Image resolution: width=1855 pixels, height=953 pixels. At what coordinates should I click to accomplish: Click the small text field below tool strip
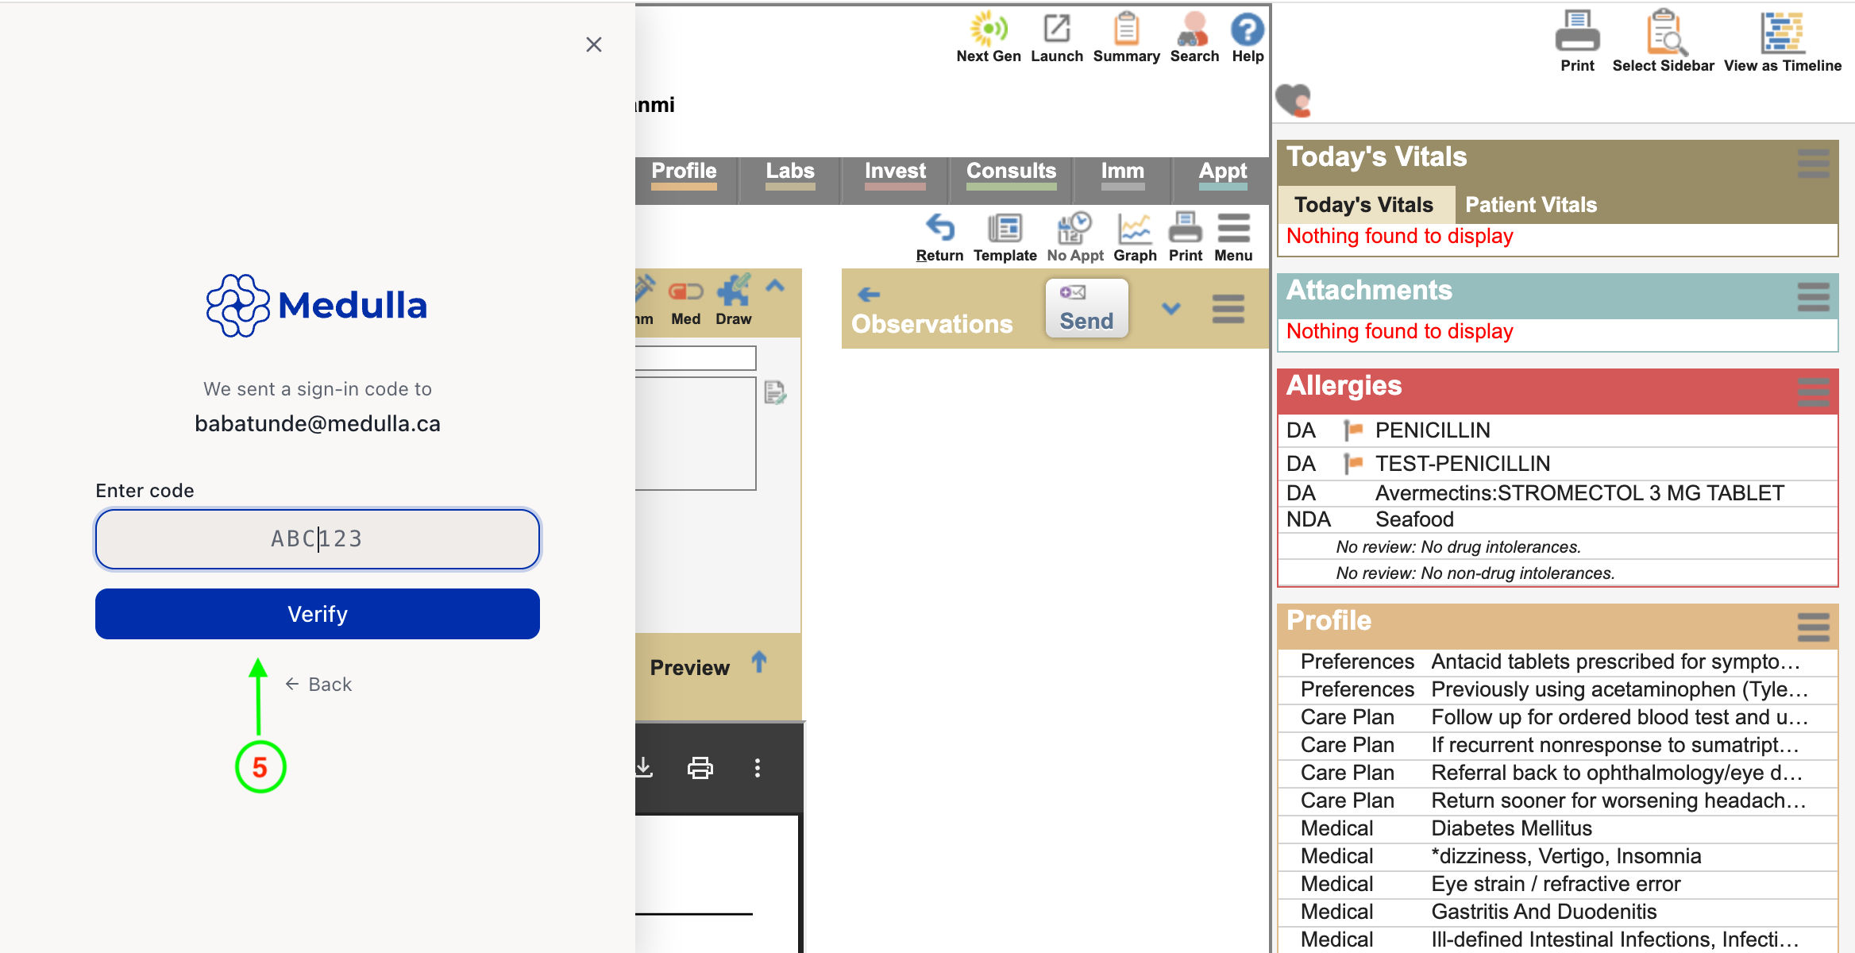(696, 358)
